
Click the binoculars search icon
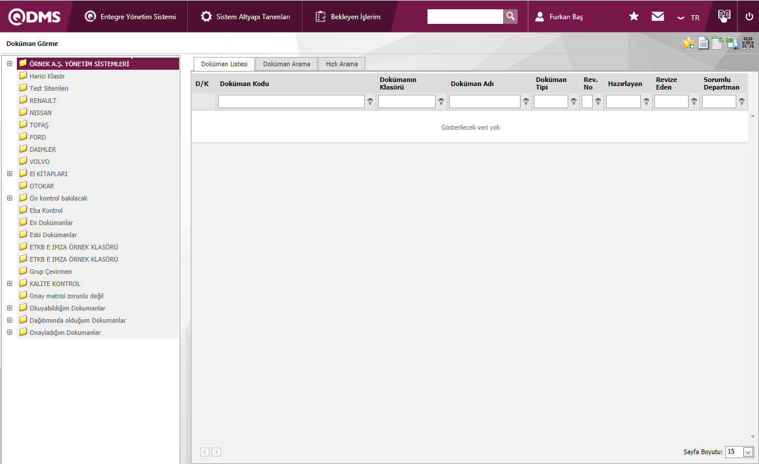[748, 43]
